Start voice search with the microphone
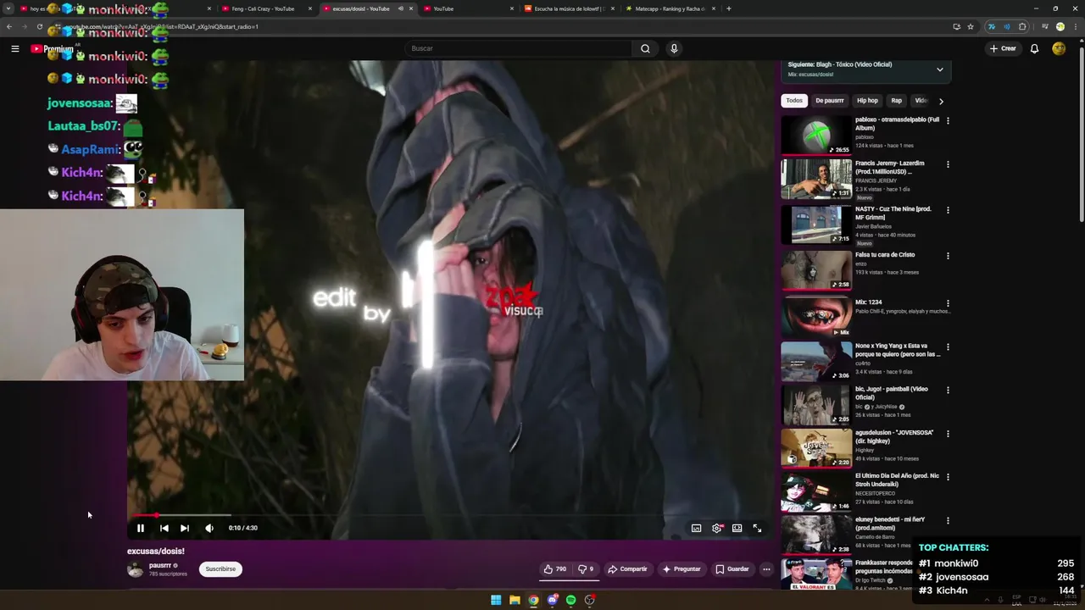The height and width of the screenshot is (610, 1085). point(674,48)
